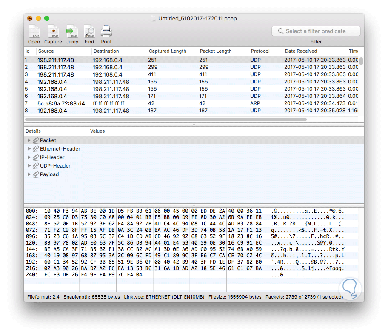Image resolution: width=388 pixels, height=336 pixels.
Task: Click Snaplength: 65535 bytes status text
Action: tap(91, 297)
